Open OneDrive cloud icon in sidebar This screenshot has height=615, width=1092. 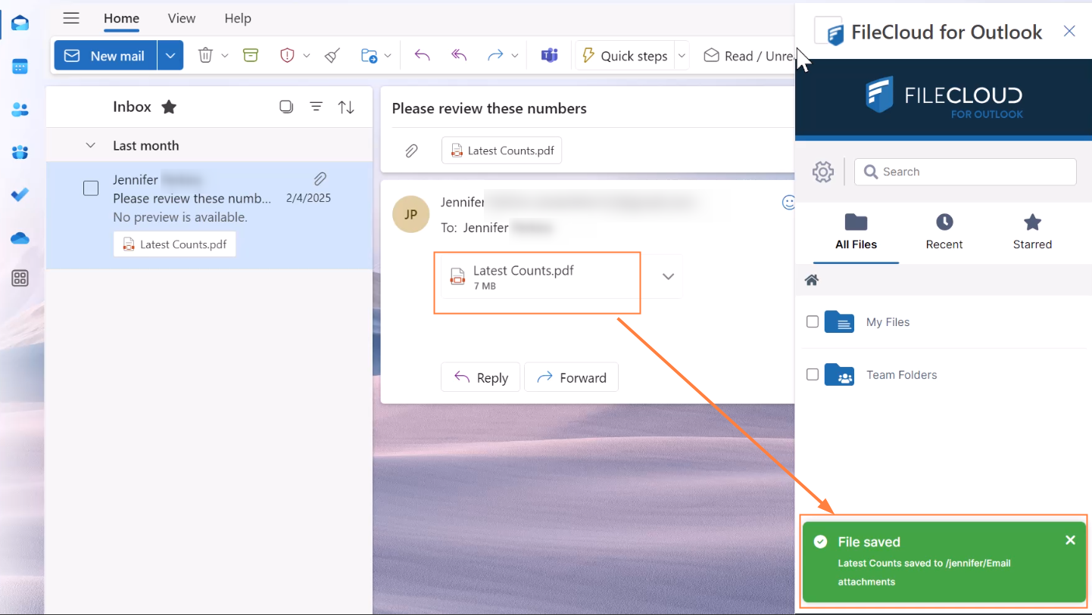click(x=20, y=238)
